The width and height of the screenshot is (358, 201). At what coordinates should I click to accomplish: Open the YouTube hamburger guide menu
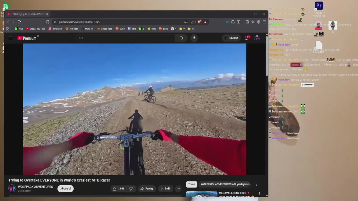[x=11, y=38]
